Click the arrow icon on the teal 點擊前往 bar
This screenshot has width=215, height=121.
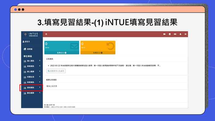tap(65, 53)
